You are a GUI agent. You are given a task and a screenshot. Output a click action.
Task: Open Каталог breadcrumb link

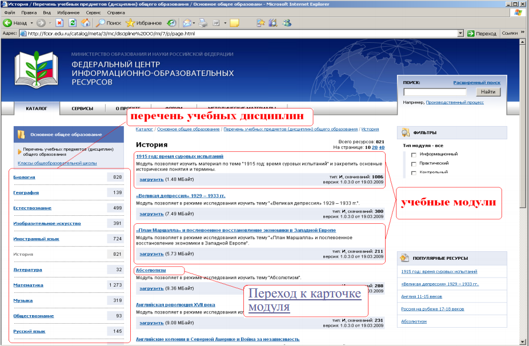145,129
